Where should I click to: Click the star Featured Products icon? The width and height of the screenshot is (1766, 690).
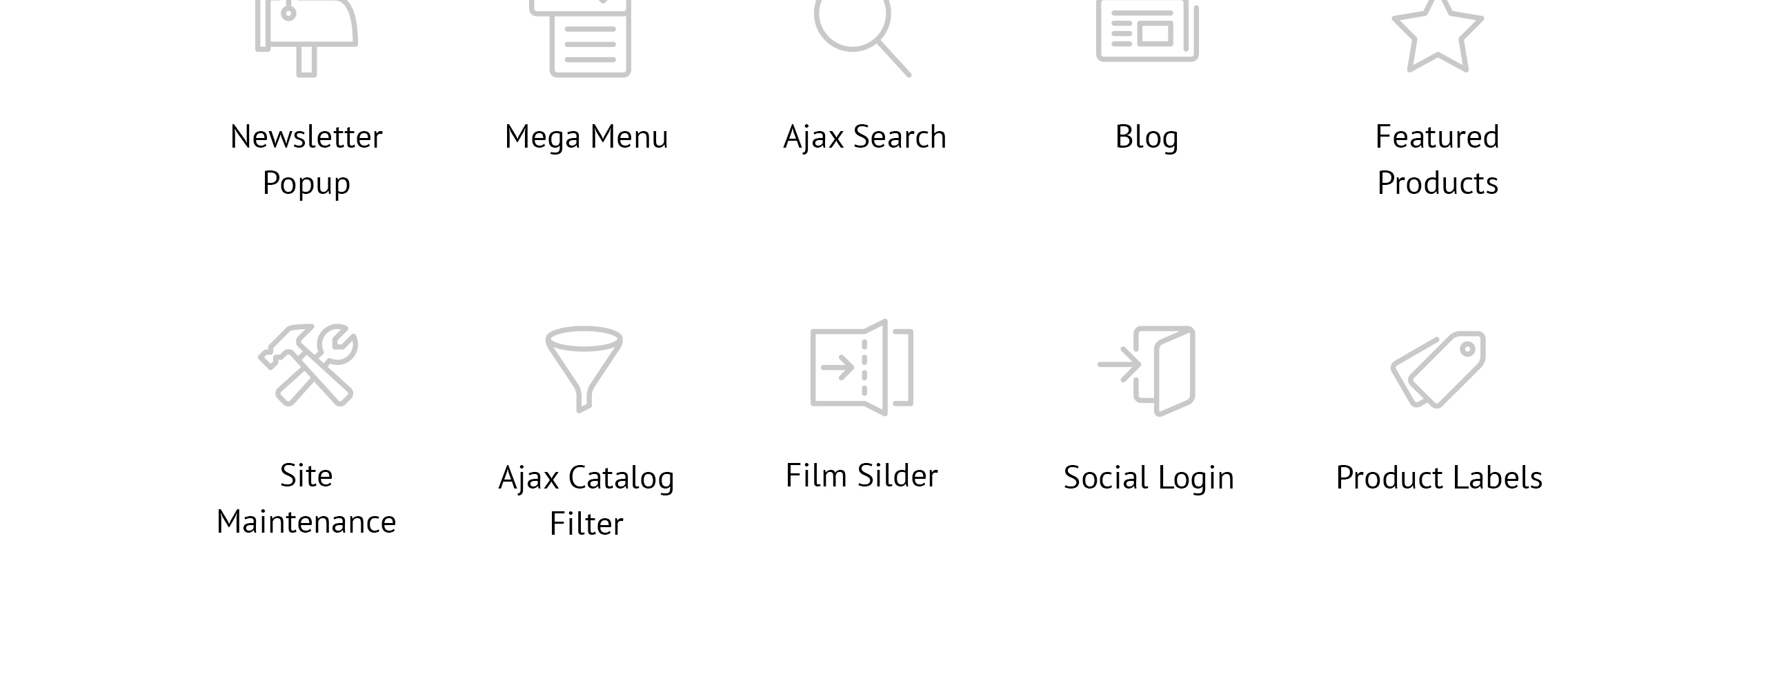(1438, 36)
